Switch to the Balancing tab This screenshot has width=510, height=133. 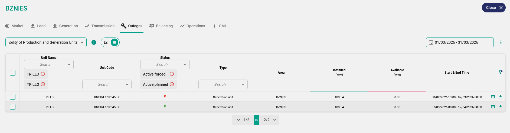click(x=161, y=26)
